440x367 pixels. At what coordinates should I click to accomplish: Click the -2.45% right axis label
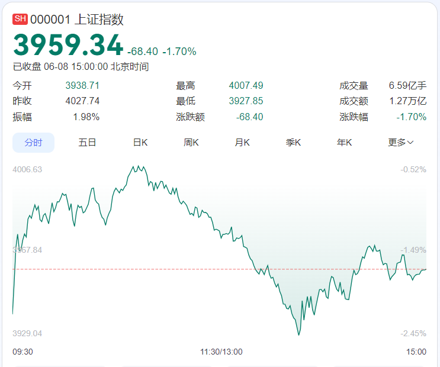413,333
